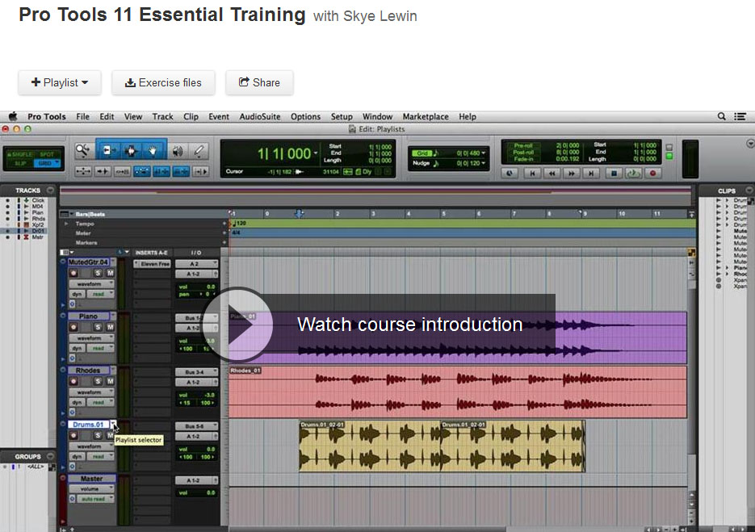Enable Spot edit mode

click(47, 154)
